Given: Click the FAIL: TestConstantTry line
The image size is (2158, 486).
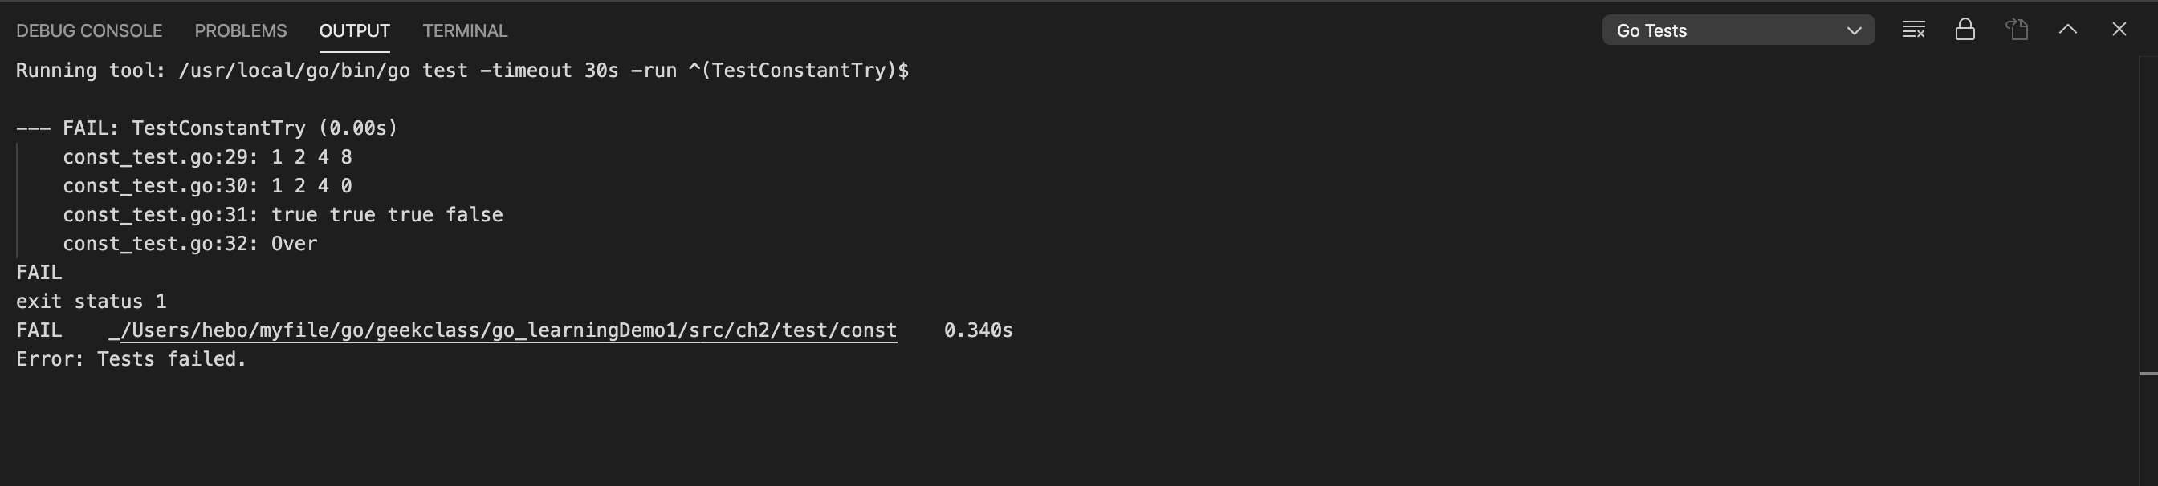Looking at the screenshot, I should click(x=207, y=128).
